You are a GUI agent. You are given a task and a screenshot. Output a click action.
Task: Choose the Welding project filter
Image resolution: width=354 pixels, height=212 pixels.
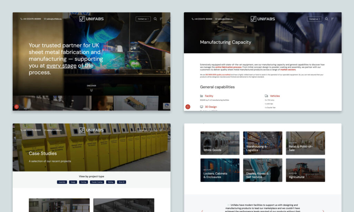[110, 182]
